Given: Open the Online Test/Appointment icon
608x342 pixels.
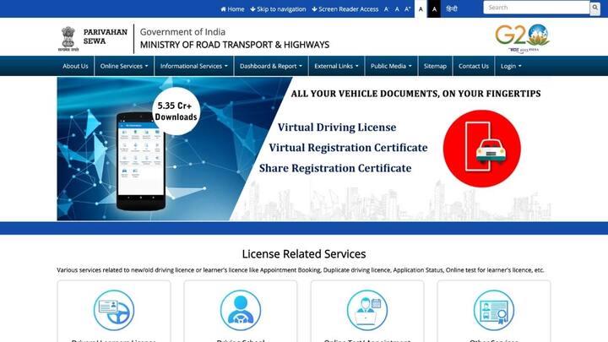Looking at the screenshot, I should [367, 311].
